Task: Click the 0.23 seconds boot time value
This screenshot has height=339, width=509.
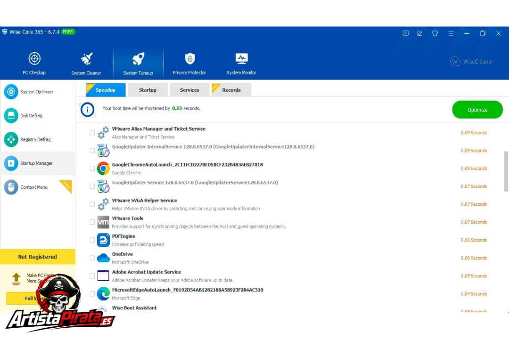Action: pyautogui.click(x=177, y=108)
